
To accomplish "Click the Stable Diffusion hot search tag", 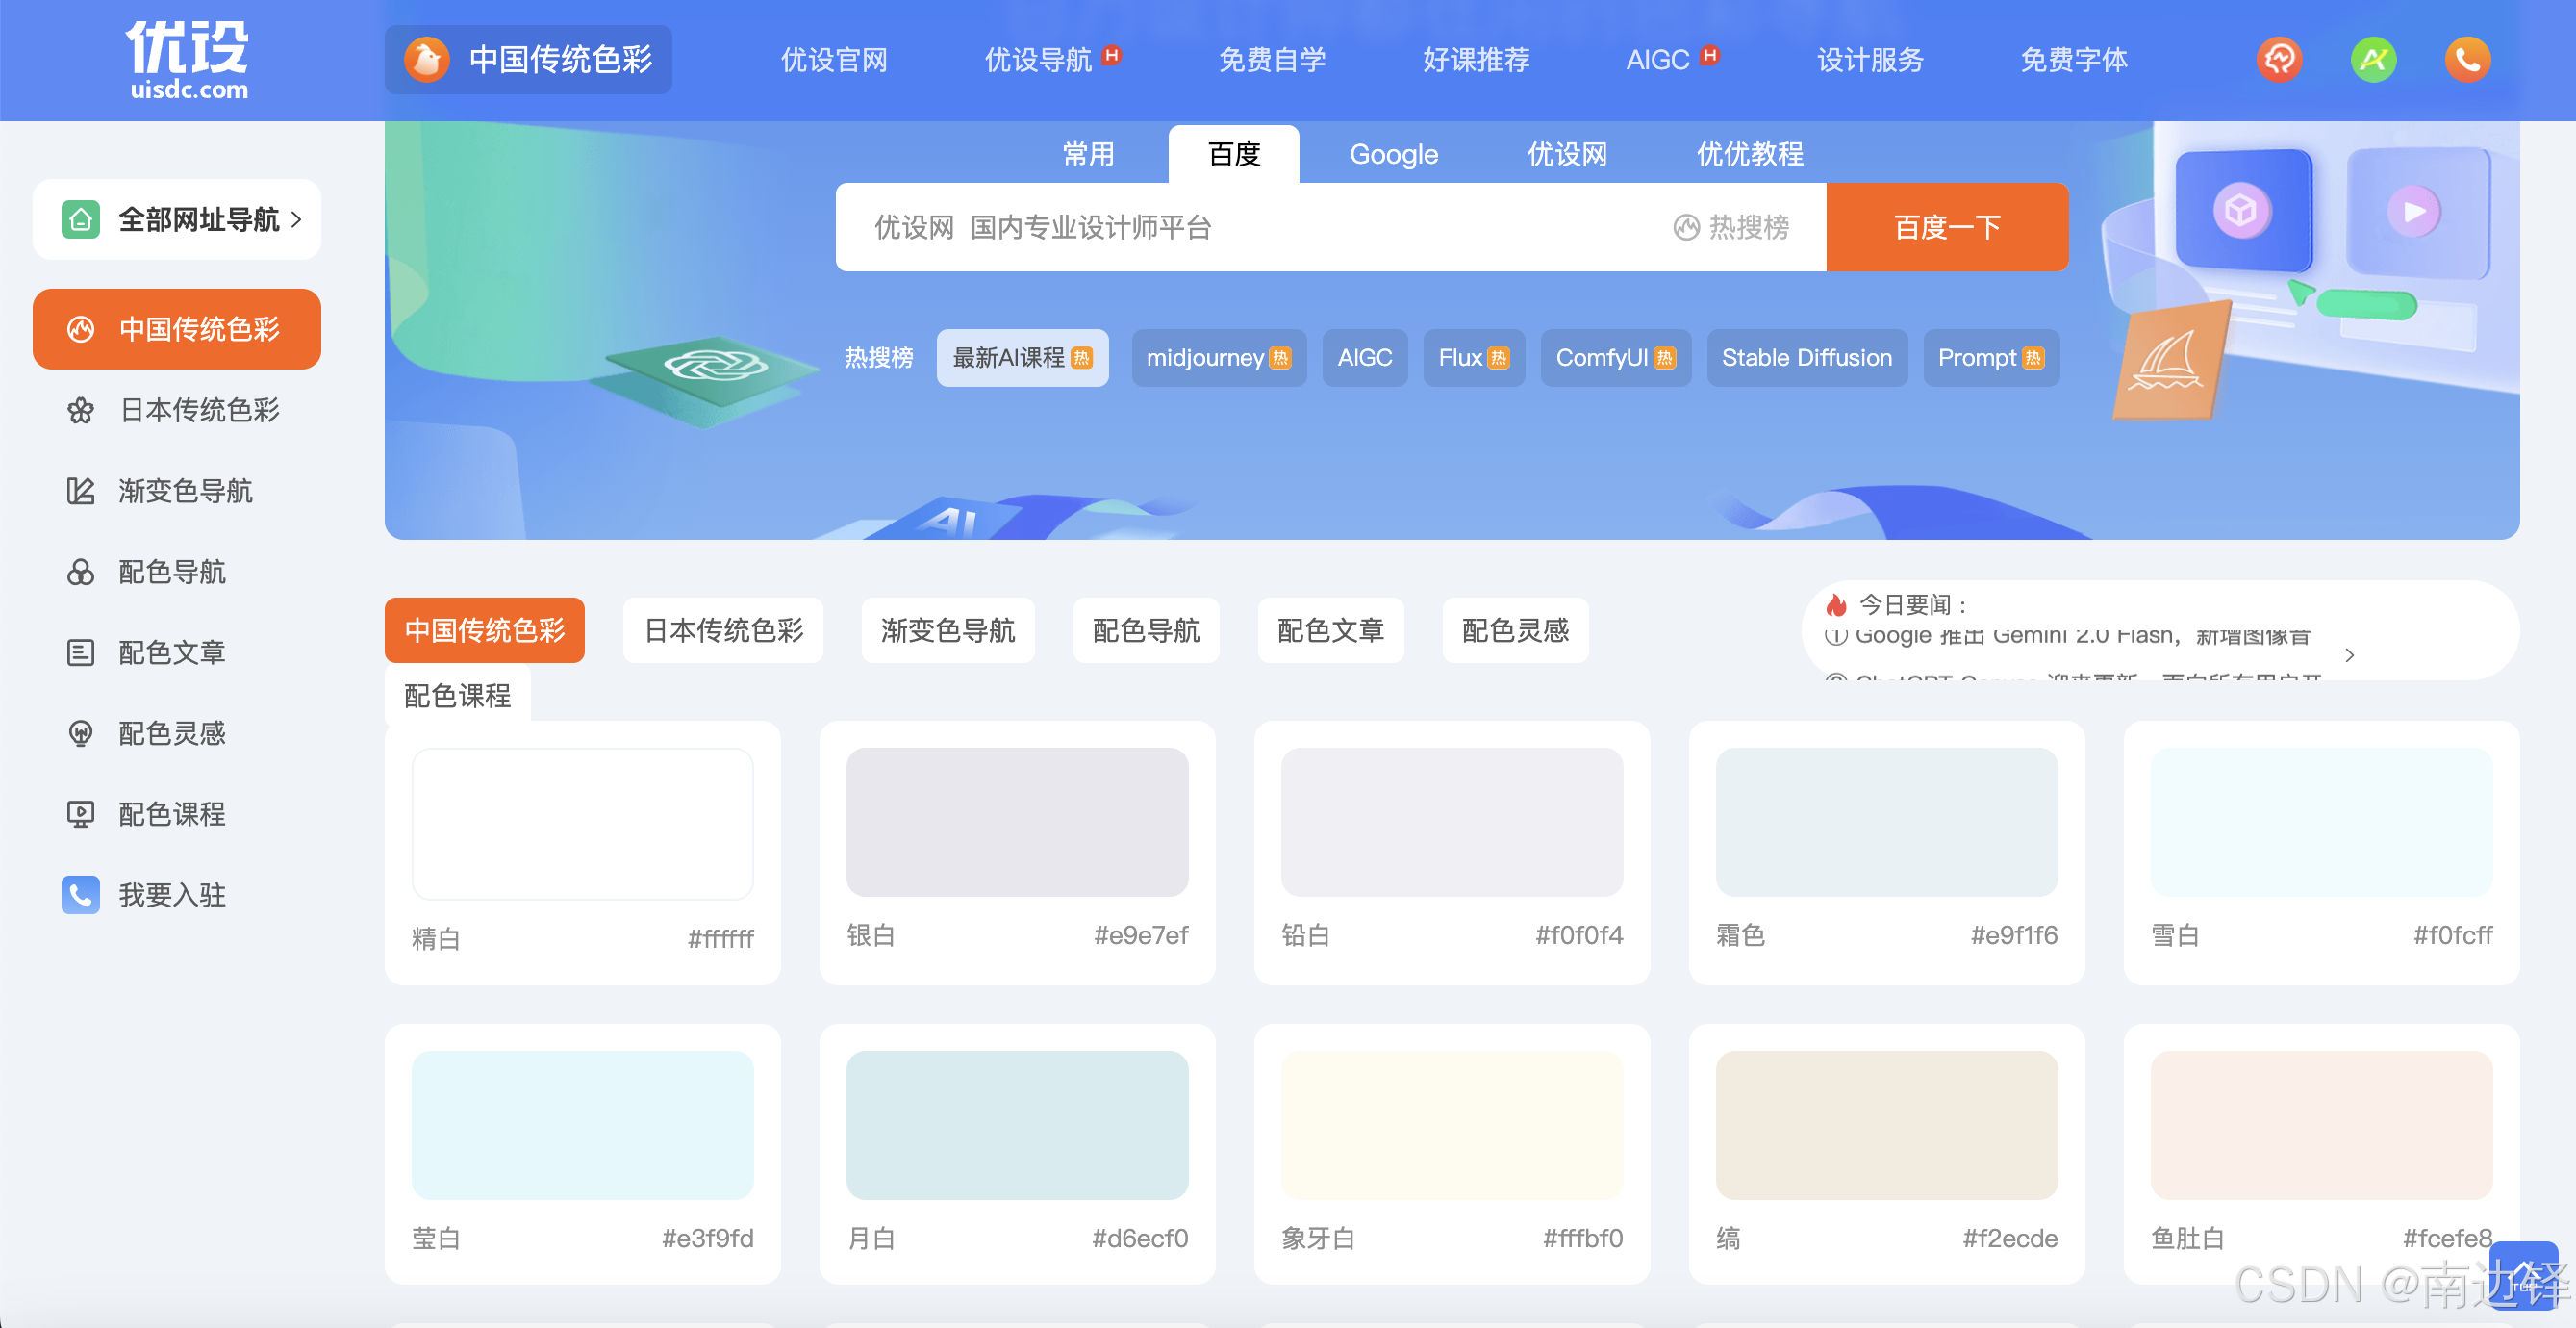I will click(x=1806, y=357).
